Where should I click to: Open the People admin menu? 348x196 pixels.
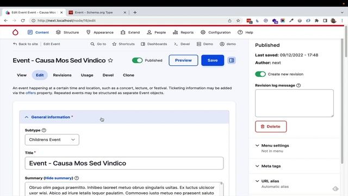pos(156,33)
